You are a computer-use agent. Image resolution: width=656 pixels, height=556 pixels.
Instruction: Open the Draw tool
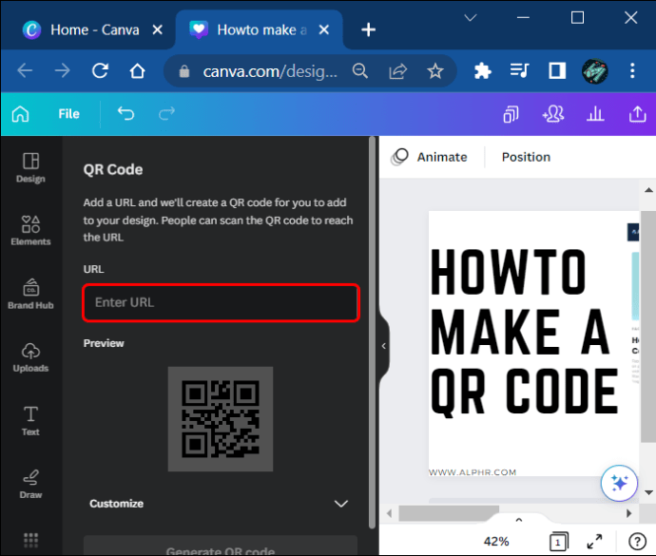30,484
